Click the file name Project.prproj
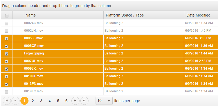 (34, 53)
